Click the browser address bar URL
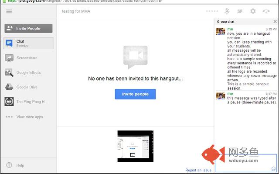This screenshot has height=174, width=279. pyautogui.click(x=85, y=1)
